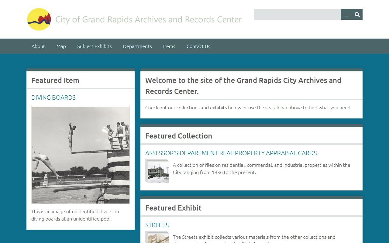
Task: View the diving boards photograph
Action: point(81,155)
